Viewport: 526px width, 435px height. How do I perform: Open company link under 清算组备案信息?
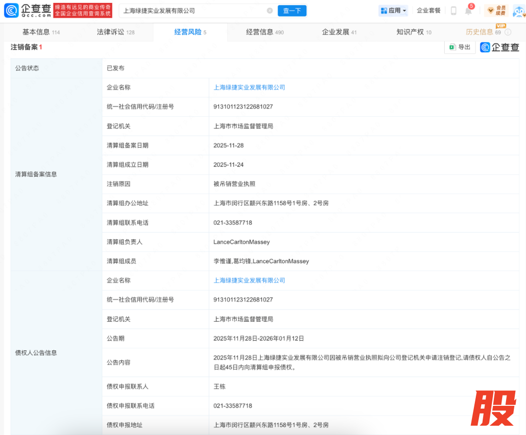(x=249, y=88)
